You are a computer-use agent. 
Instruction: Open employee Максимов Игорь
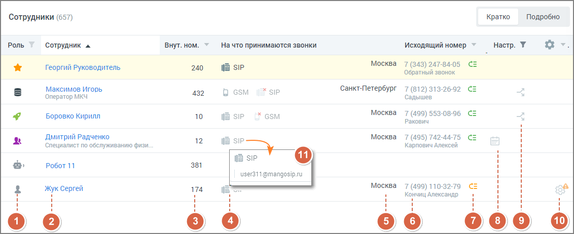point(74,89)
